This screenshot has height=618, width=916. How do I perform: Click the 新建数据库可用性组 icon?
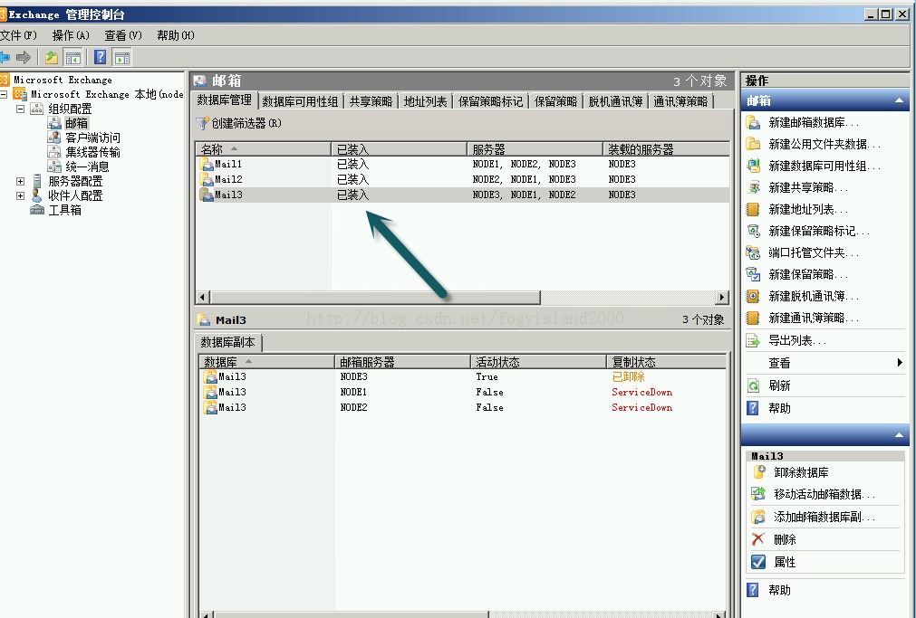754,166
